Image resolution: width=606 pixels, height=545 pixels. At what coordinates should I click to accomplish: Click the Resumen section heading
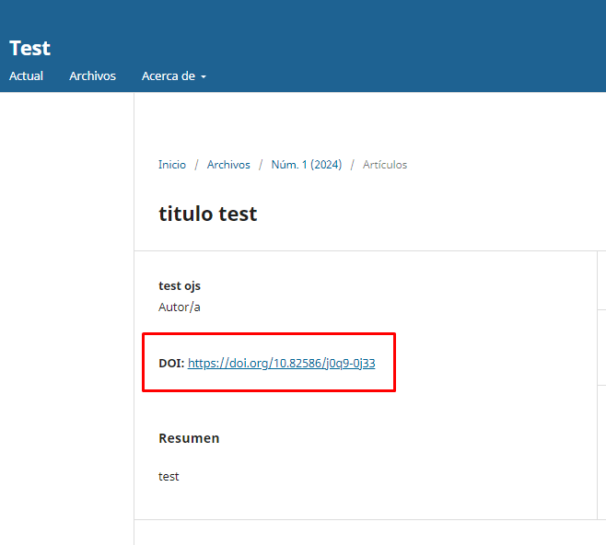189,438
